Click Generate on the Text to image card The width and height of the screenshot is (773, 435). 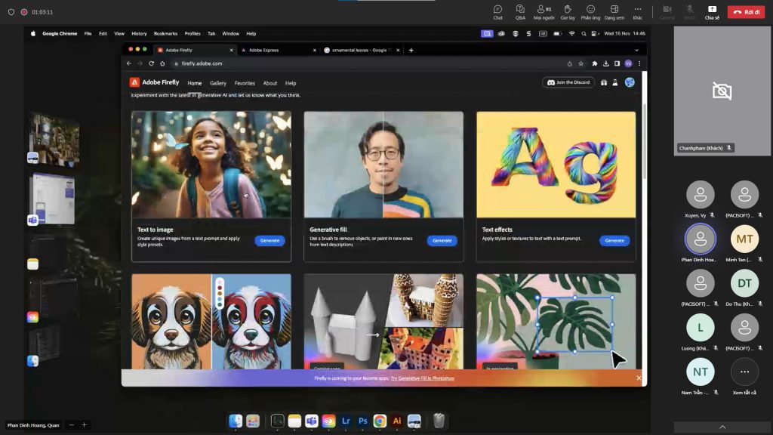pyautogui.click(x=269, y=241)
